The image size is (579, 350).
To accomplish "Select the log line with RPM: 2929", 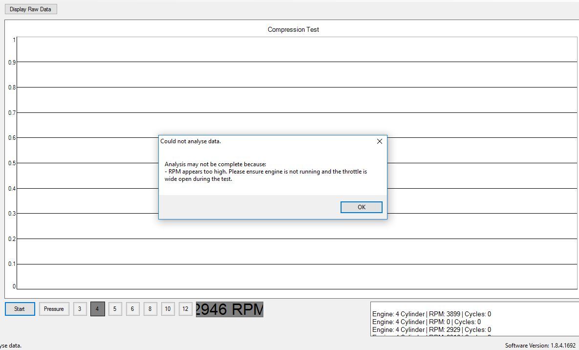I will (x=431, y=329).
